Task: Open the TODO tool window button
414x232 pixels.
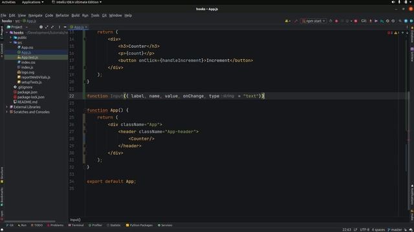Action: [x=37, y=225]
